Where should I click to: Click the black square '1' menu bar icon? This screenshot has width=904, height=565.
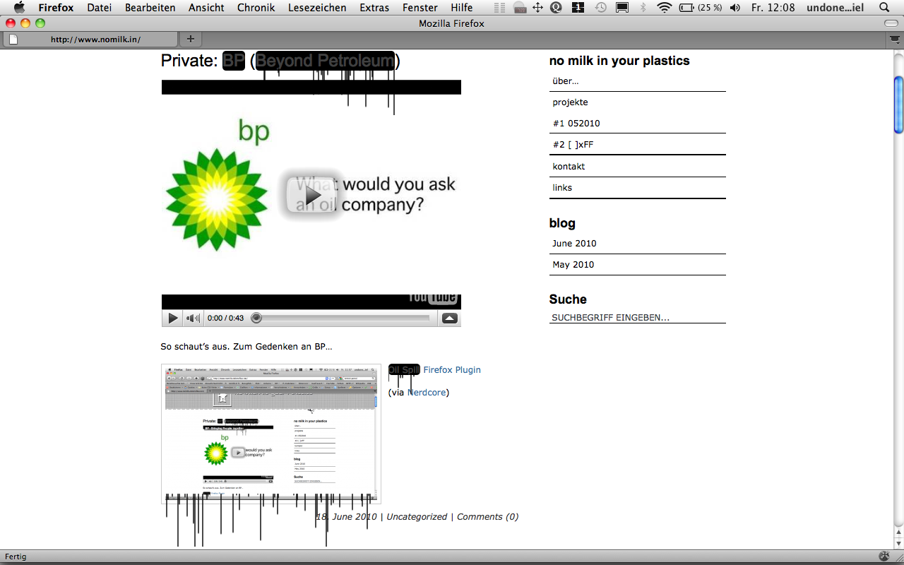pyautogui.click(x=578, y=8)
